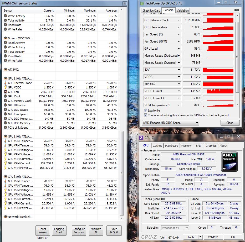The height and width of the screenshot is (242, 245).
Task: Click the HWiNFO sensor list scrollbar thumb
Action: coord(121,173)
